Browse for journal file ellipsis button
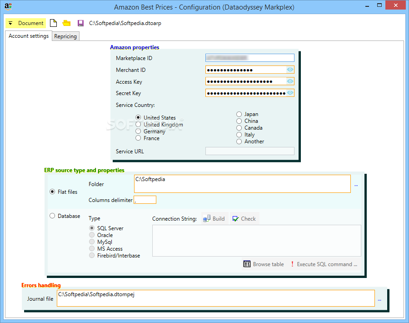The height and width of the screenshot is (323, 409). 379,300
